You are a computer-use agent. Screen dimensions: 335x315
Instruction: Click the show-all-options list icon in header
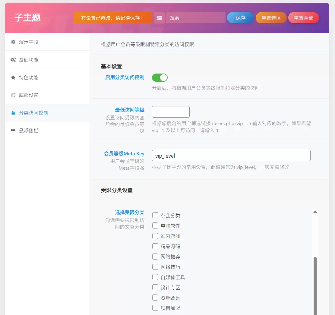pyautogui.click(x=159, y=18)
